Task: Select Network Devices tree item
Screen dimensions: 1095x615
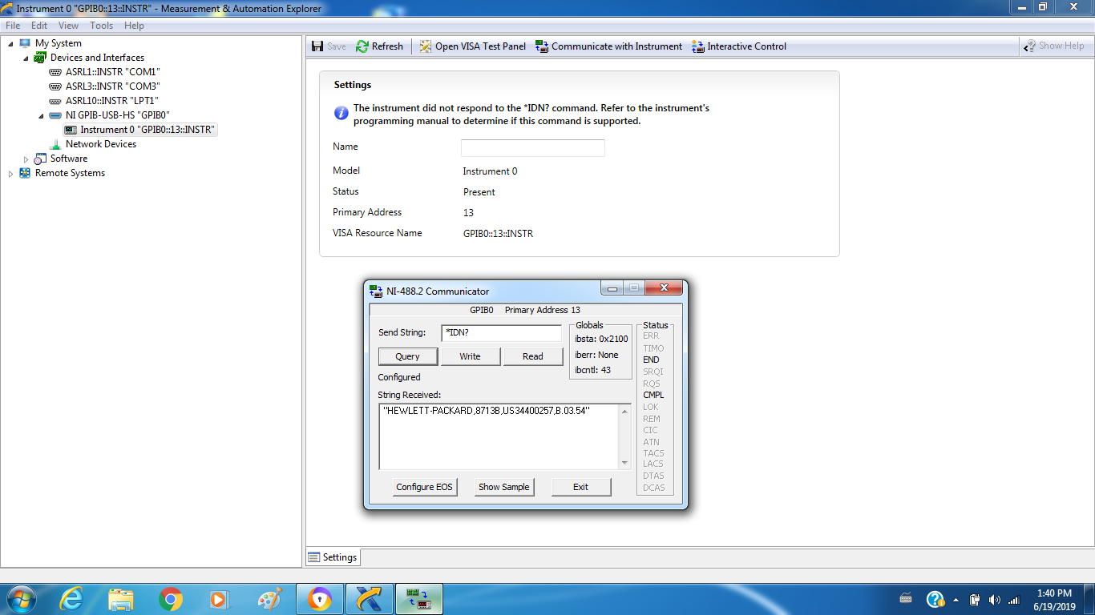Action: coord(101,144)
